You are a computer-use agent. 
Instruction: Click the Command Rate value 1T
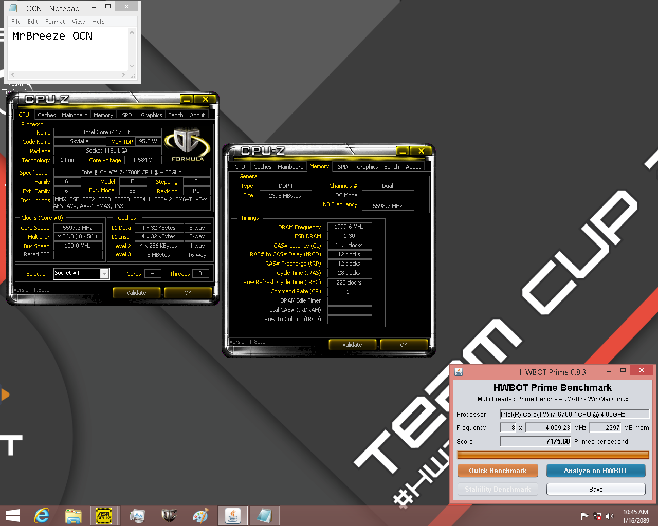click(x=349, y=292)
